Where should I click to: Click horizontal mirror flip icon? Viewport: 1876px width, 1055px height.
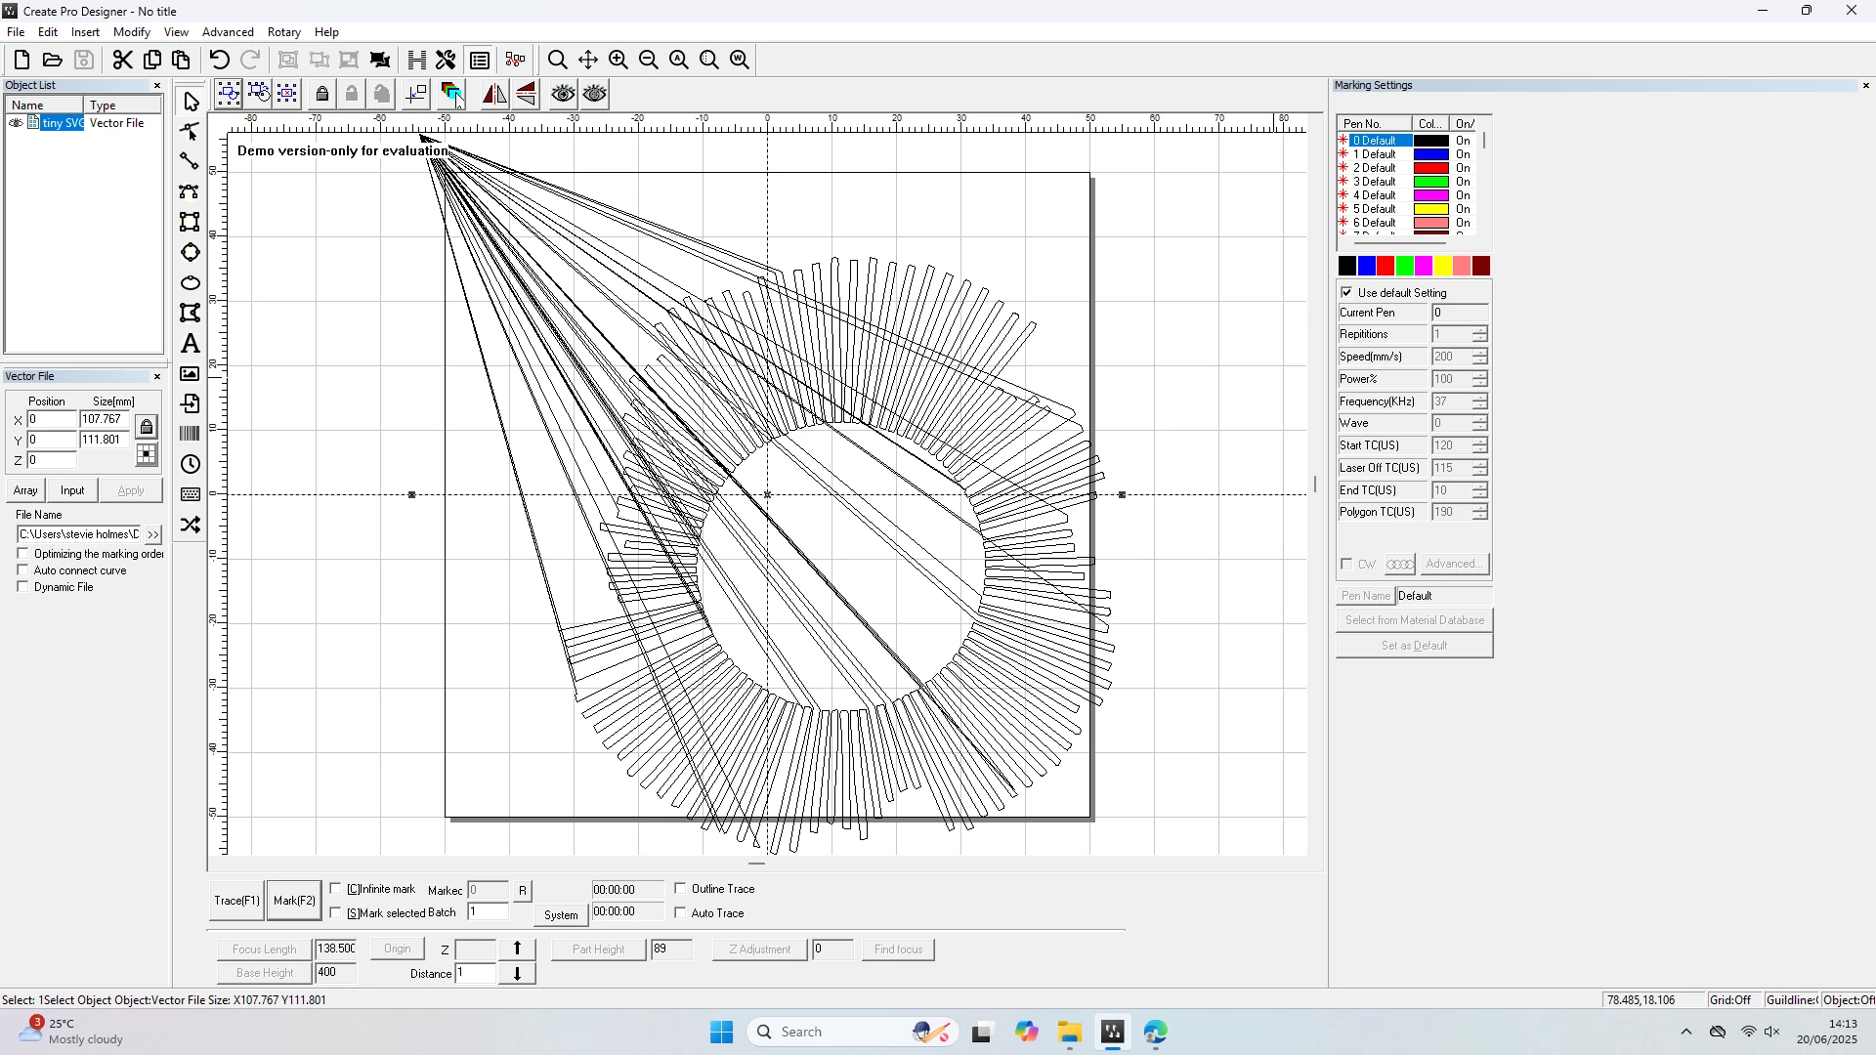[x=494, y=94]
